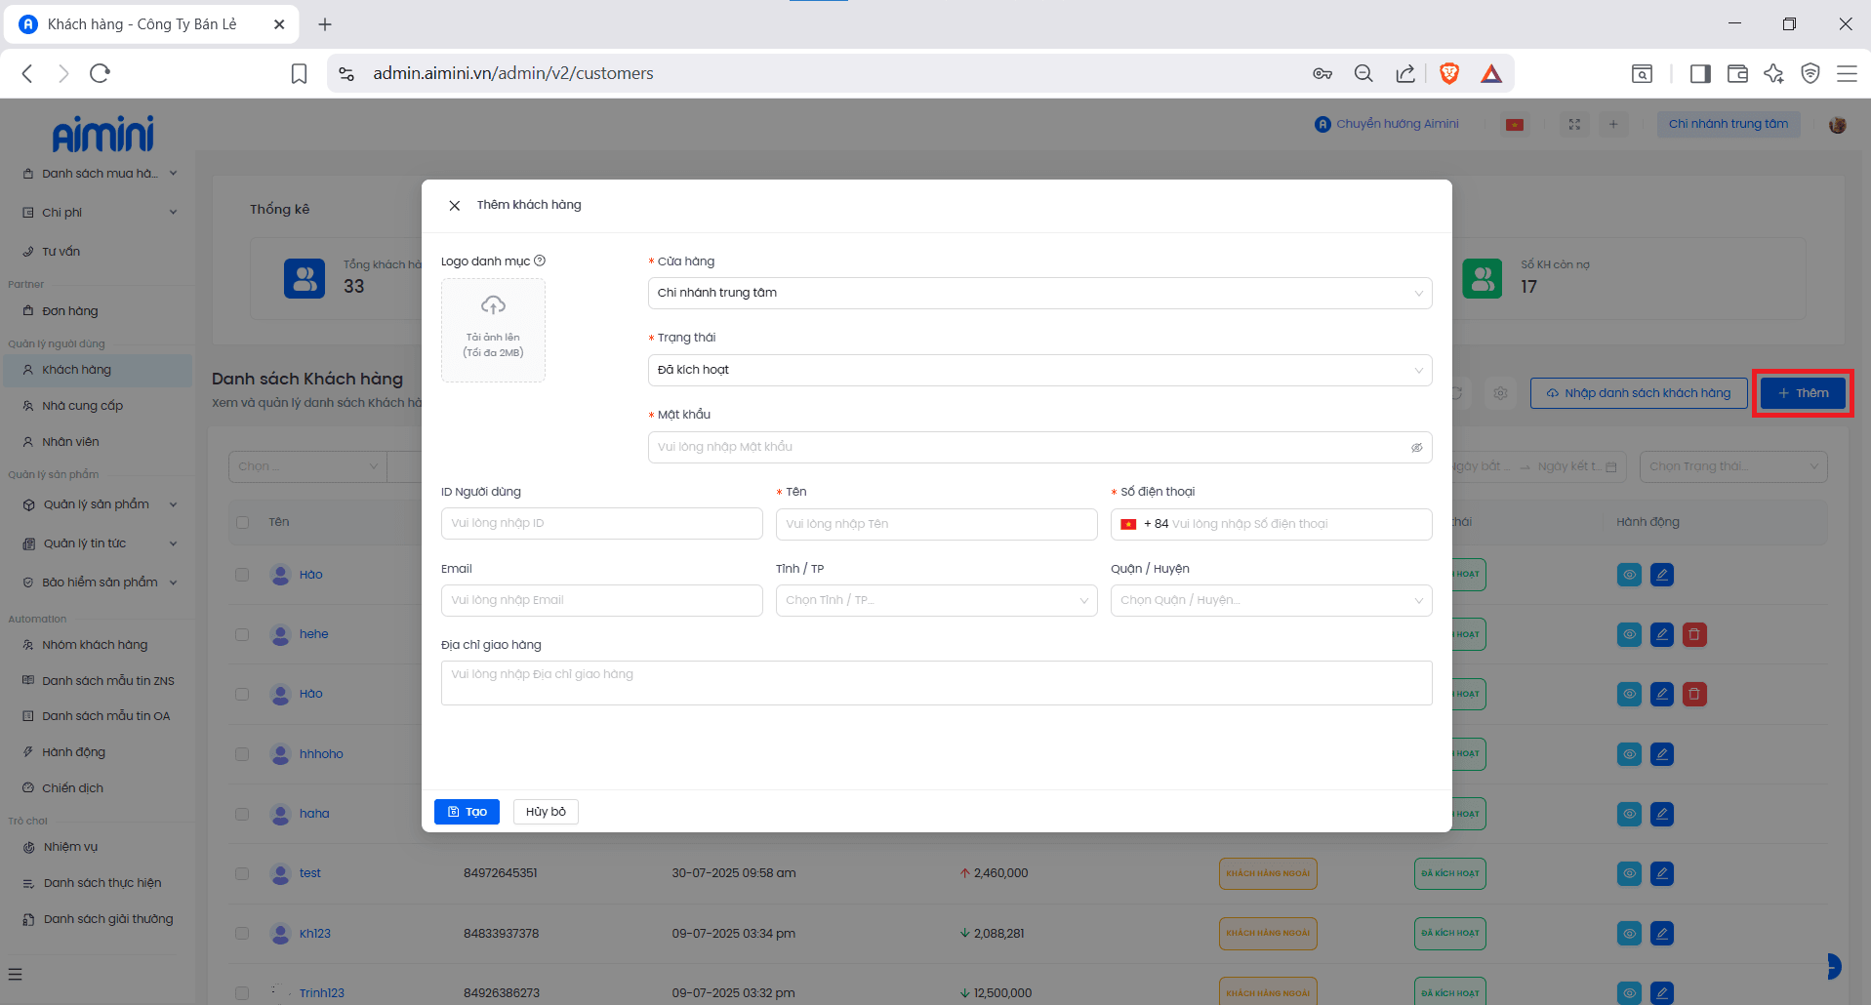Open Nhóm khách hàng menu item
Screen dimensions: 1871x1005
[95, 645]
